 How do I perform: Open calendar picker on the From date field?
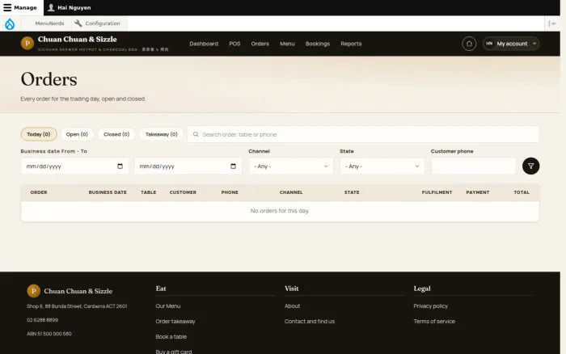(120, 166)
